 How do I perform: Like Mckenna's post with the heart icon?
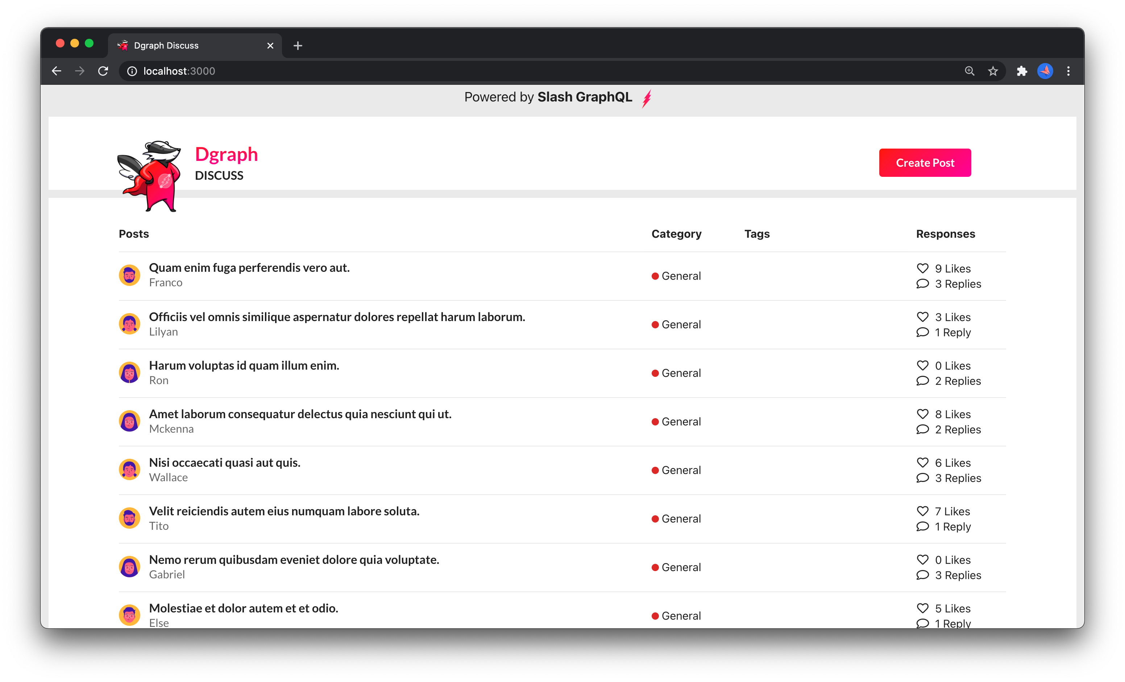tap(923, 414)
